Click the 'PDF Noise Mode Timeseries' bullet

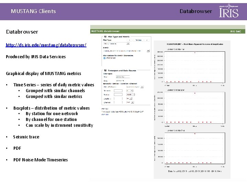[x=40, y=160]
